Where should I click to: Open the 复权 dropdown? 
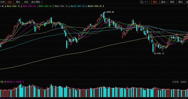156,2
